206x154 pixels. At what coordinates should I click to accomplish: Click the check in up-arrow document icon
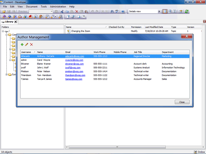tap(68, 17)
